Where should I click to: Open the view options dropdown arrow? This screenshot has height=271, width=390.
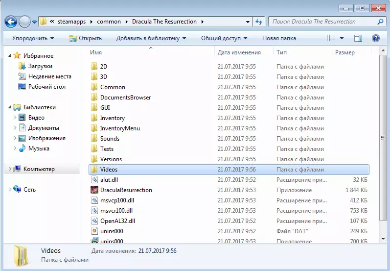tap(342, 38)
